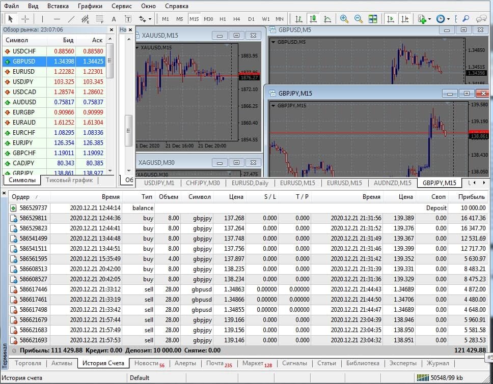Zoom out of the chart
The image size is (493, 384).
(358, 19)
